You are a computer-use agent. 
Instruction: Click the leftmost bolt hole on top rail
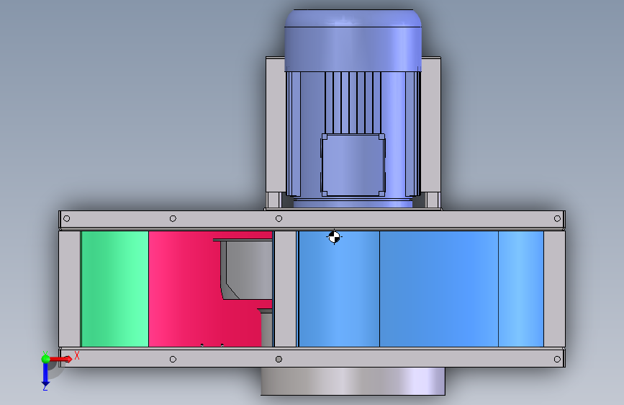point(66,218)
